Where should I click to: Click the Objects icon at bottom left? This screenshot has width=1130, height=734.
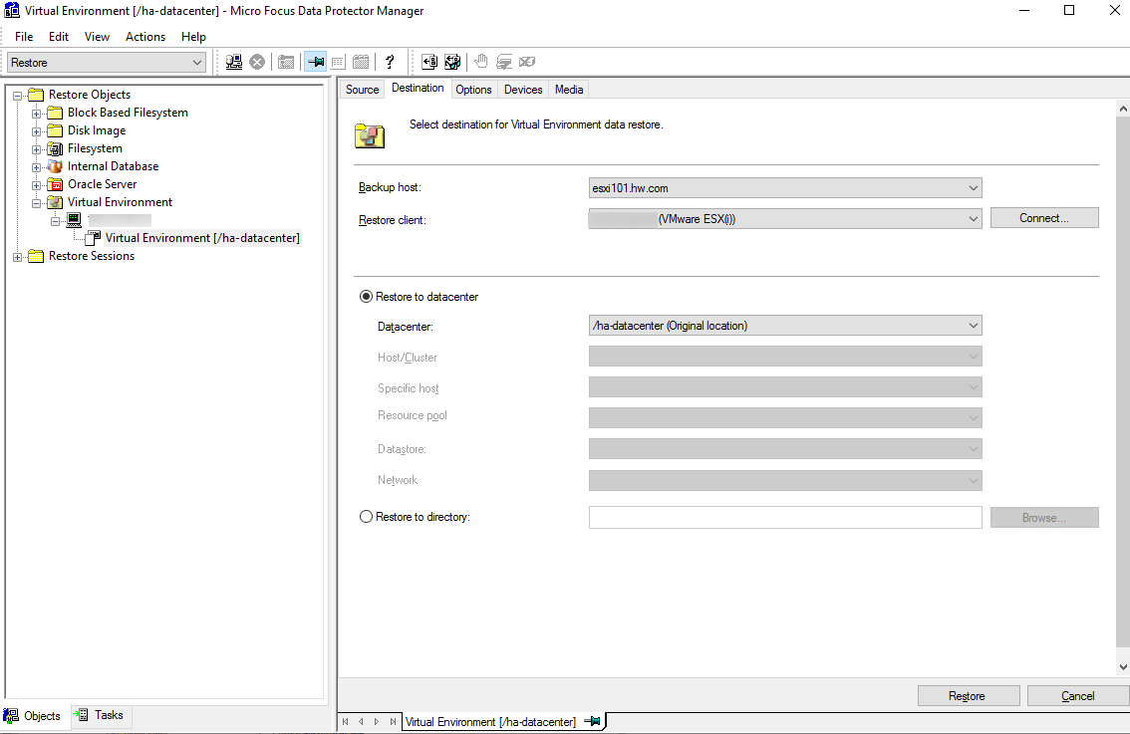pos(11,715)
